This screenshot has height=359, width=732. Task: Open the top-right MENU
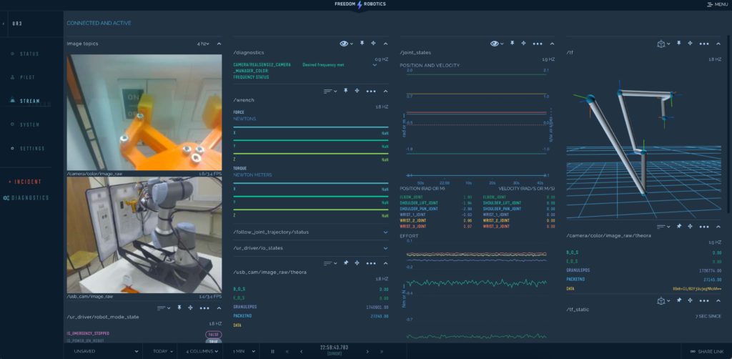pyautogui.click(x=718, y=4)
